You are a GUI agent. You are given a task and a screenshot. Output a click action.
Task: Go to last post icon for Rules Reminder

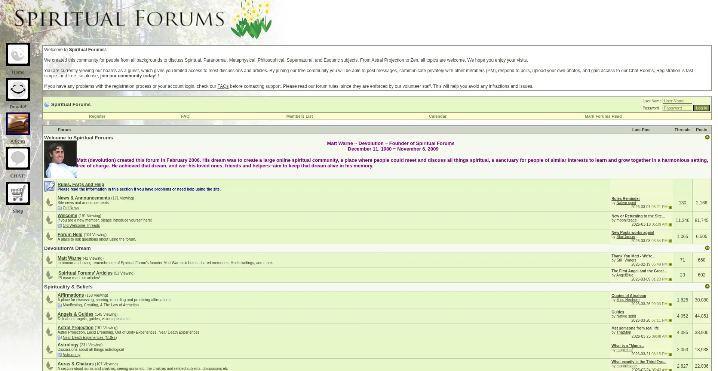tap(670, 207)
